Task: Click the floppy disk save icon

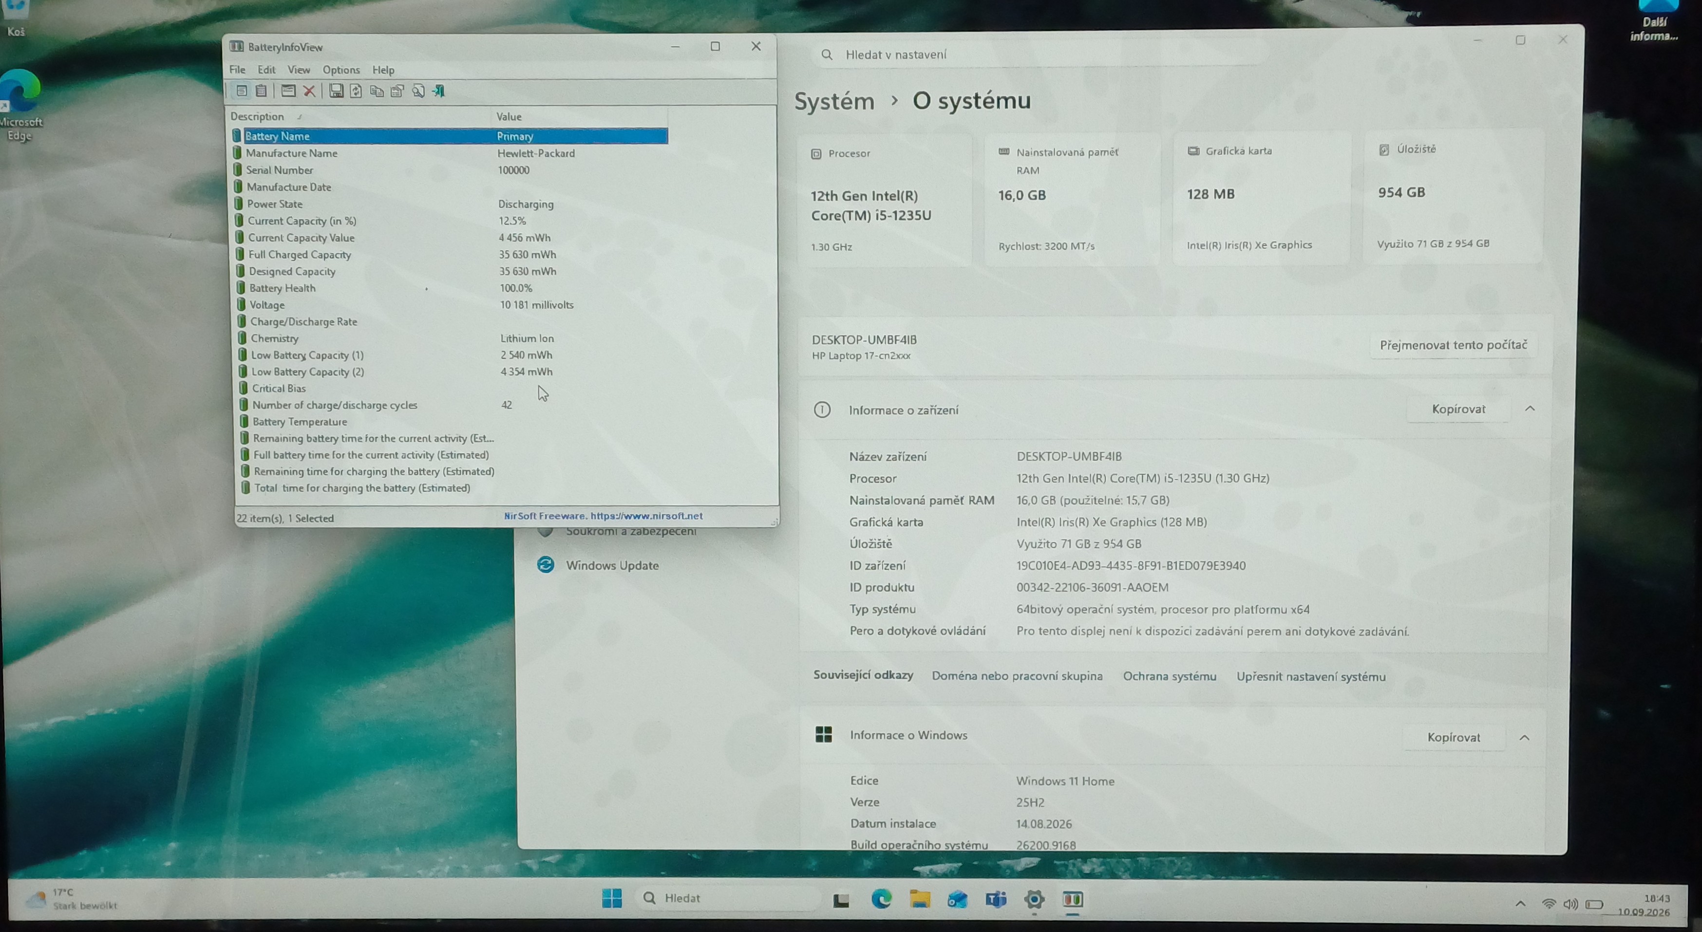Action: pyautogui.click(x=336, y=91)
